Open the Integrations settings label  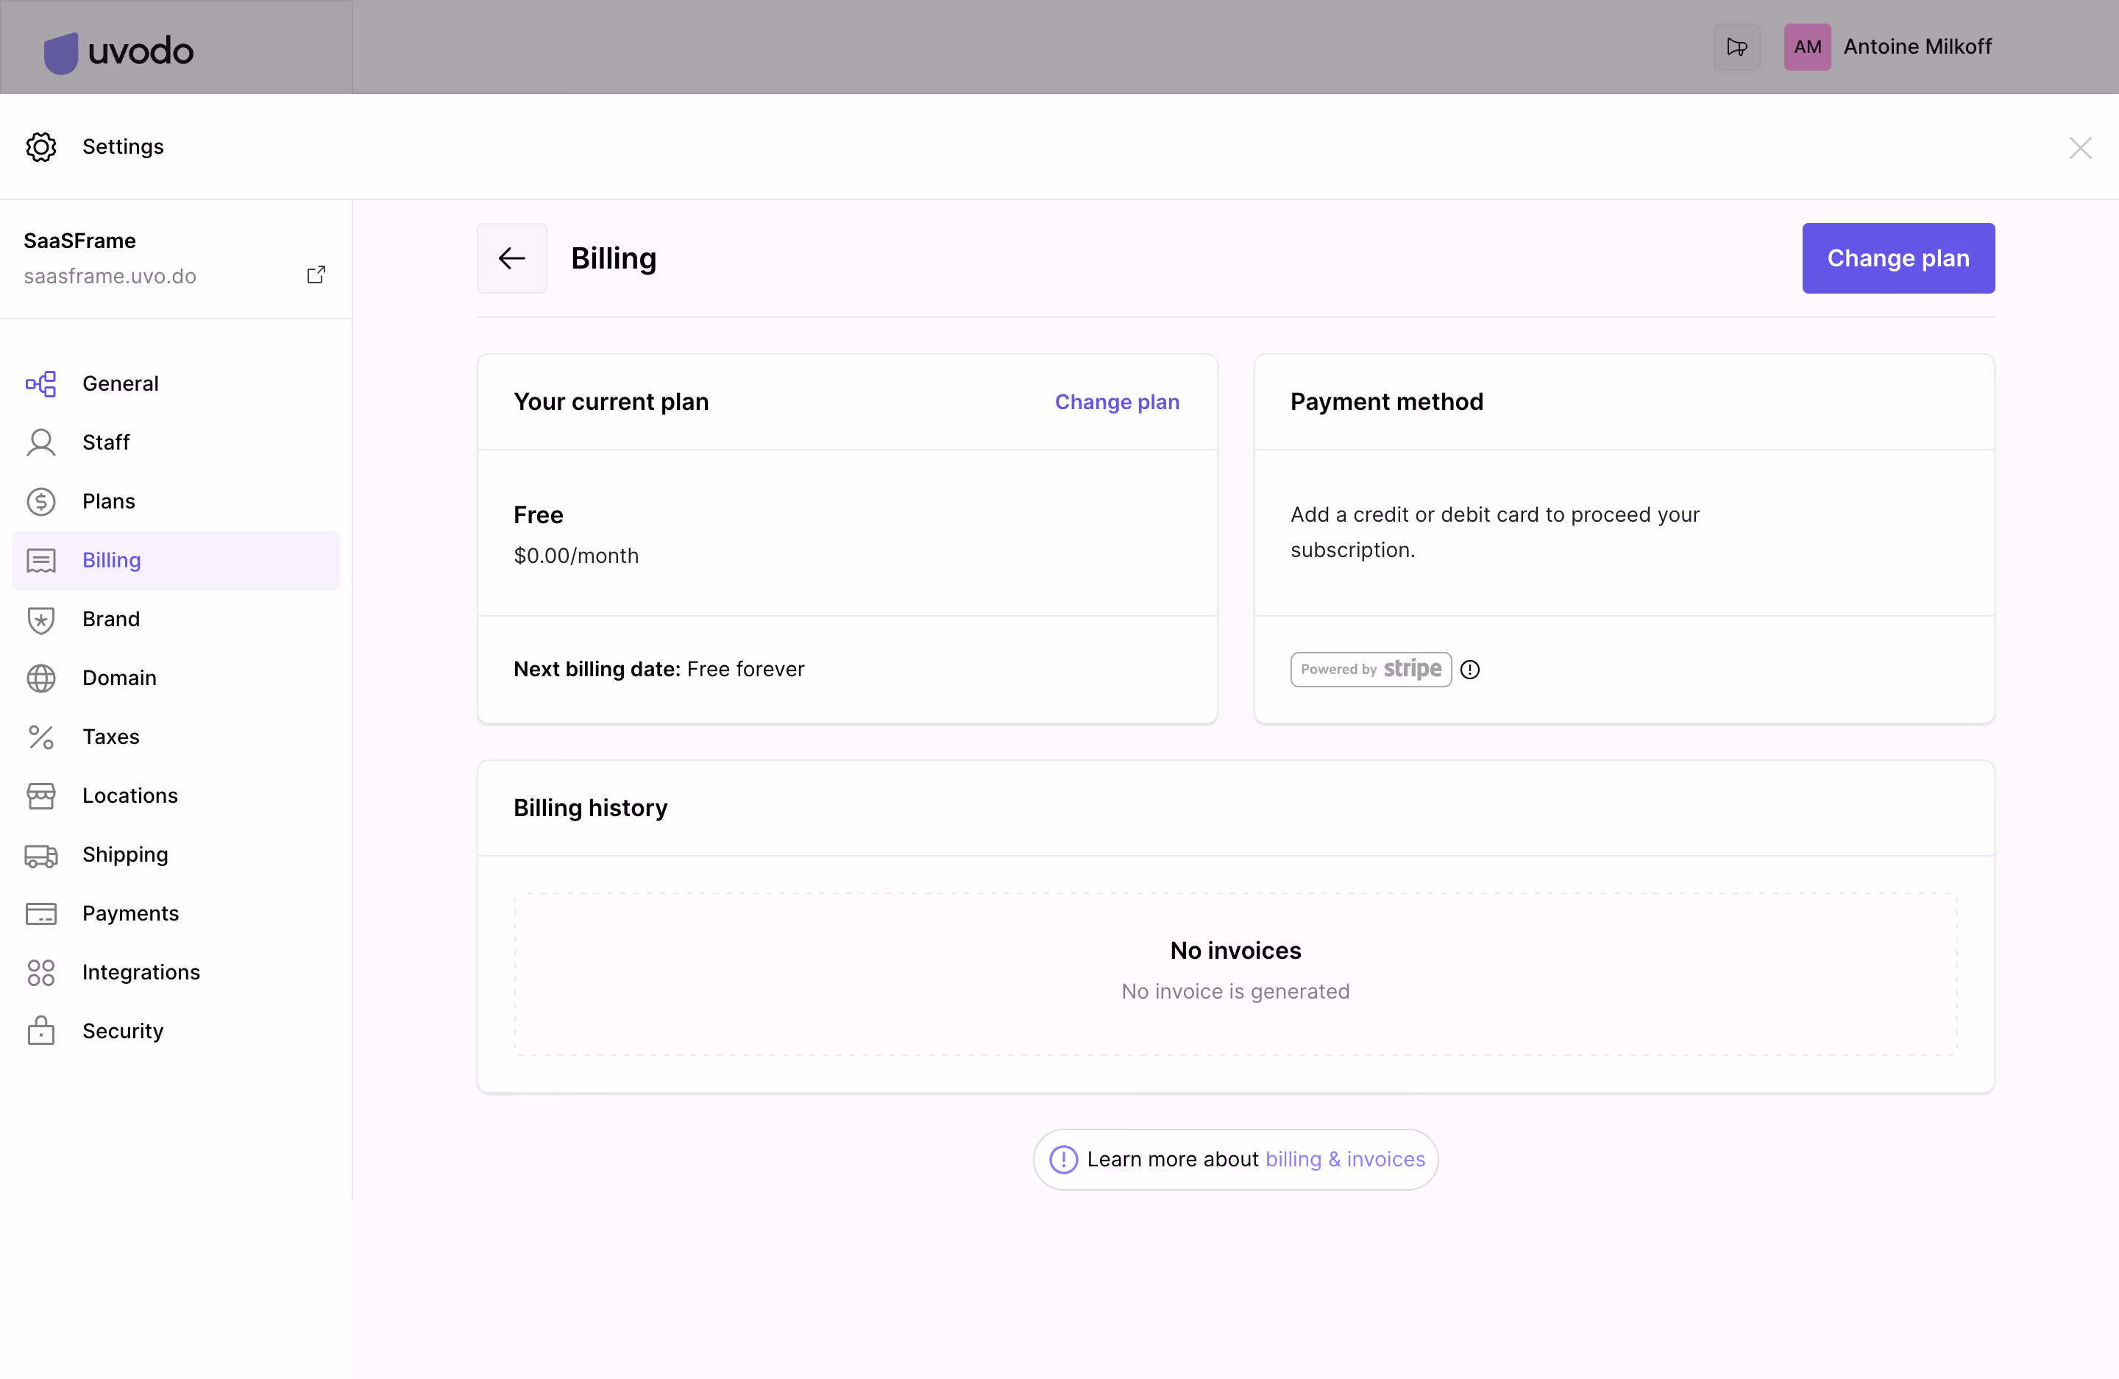click(141, 972)
